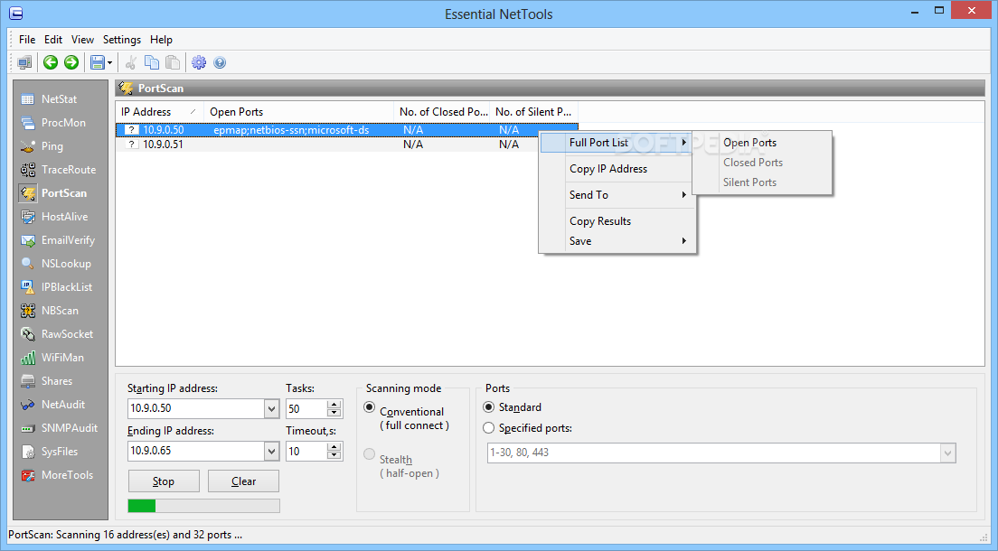
Task: Open the View menu
Action: (82, 40)
